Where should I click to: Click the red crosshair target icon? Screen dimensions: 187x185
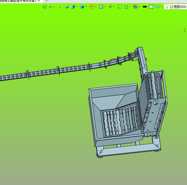tap(110, 7)
